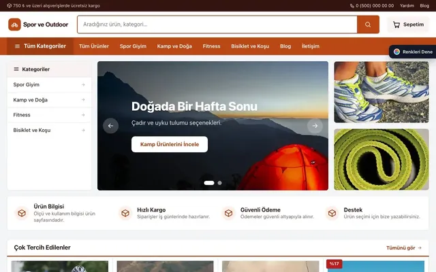The width and height of the screenshot is (436, 272).
Task: Expand the Spor Giyim sidebar arrow
Action: pyautogui.click(x=83, y=84)
